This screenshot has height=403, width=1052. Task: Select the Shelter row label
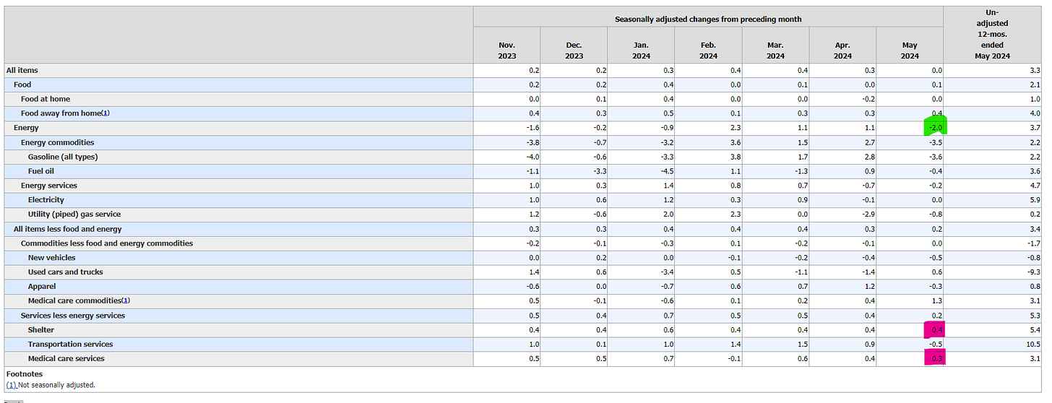pos(41,330)
